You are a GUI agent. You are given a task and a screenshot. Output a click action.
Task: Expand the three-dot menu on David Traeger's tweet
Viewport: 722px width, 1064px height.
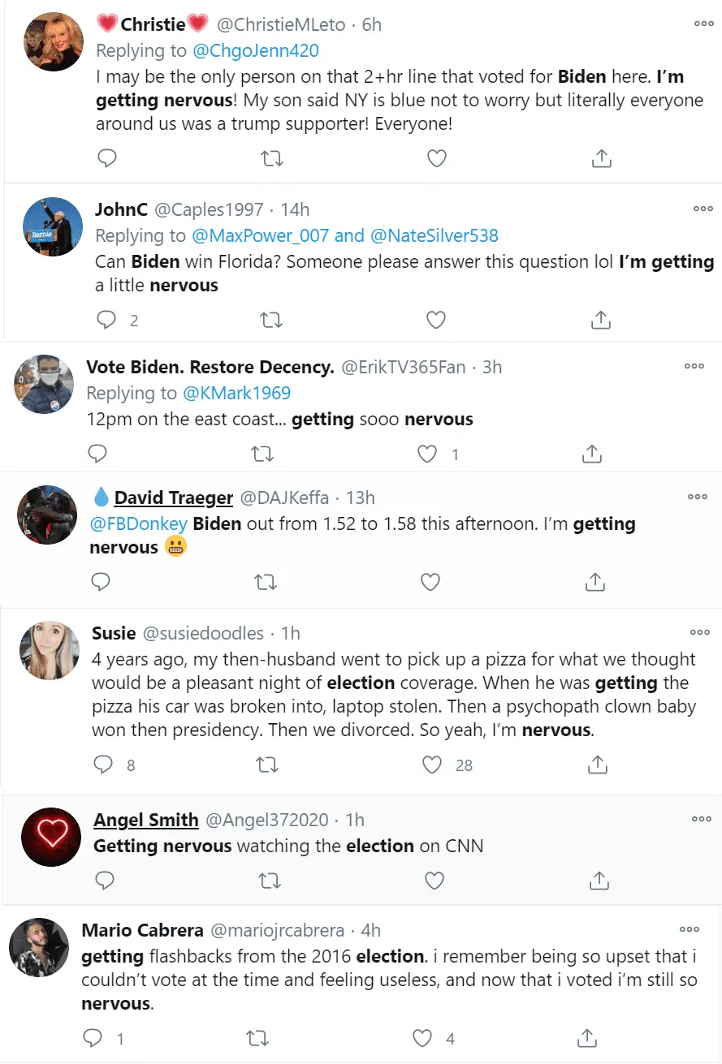click(x=698, y=497)
